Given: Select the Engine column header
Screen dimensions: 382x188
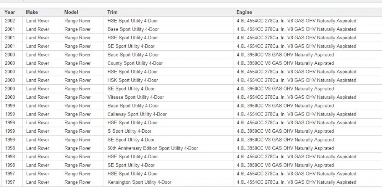Looking at the screenshot, I should click(244, 12).
